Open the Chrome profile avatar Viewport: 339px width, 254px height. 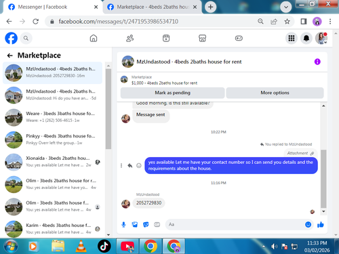[x=317, y=22]
